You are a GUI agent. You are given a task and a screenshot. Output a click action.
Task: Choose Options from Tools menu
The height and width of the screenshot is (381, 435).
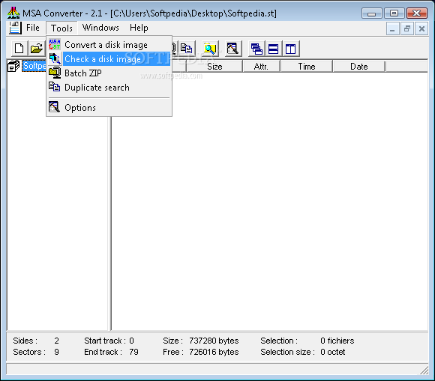[x=109, y=108]
